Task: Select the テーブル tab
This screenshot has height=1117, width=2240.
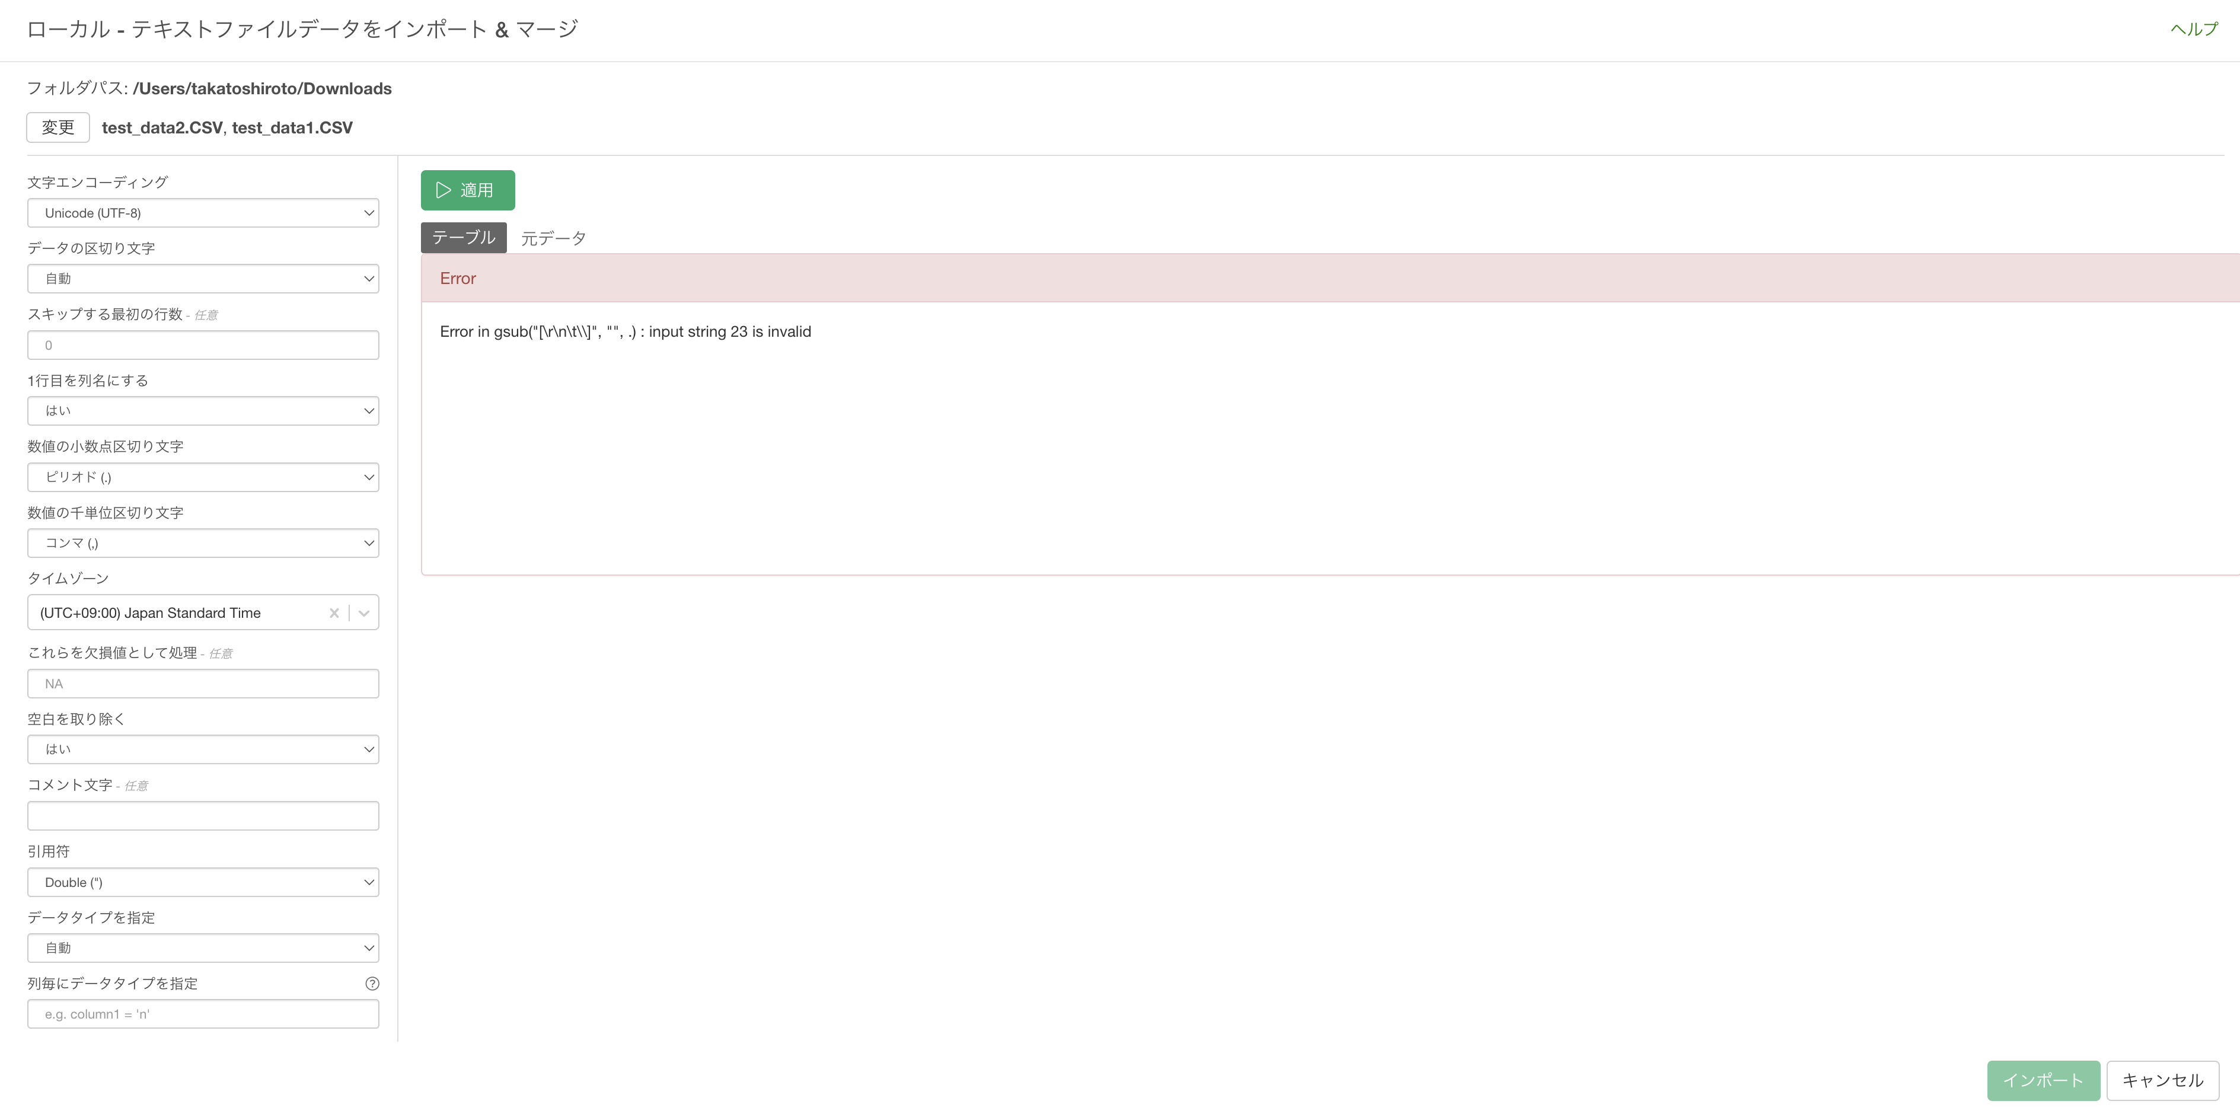Action: coord(462,237)
